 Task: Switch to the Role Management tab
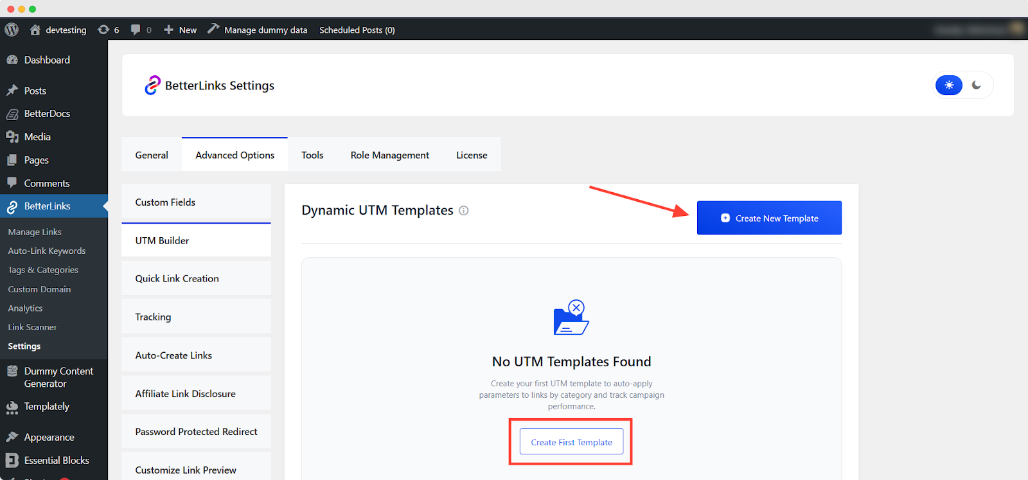coord(389,155)
